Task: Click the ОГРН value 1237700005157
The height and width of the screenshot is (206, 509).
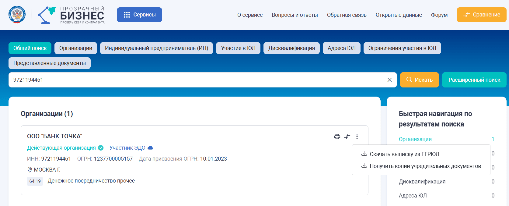Action: (x=113, y=159)
